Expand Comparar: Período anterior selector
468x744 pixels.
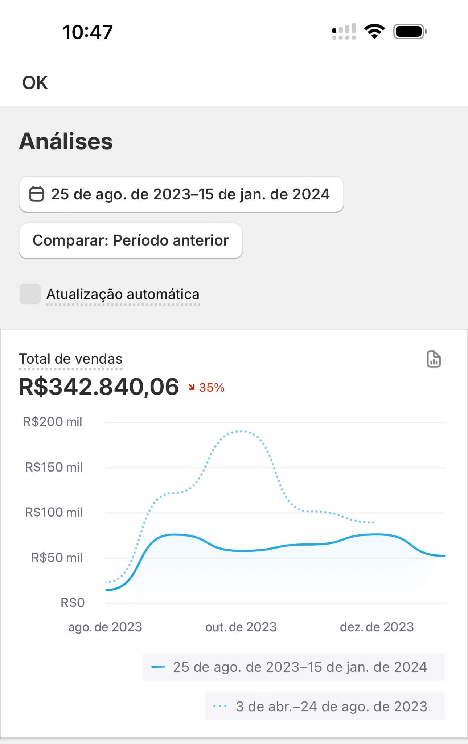[131, 240]
